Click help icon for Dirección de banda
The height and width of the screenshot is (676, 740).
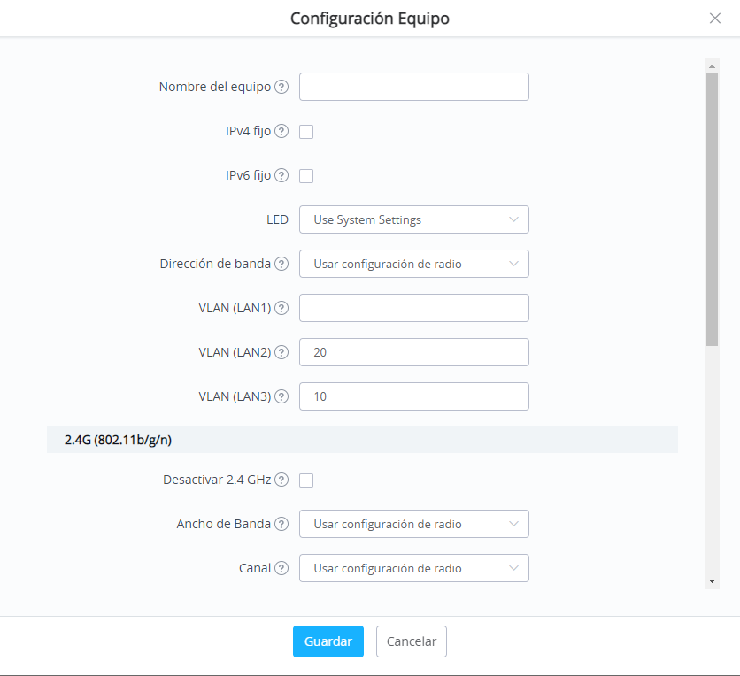pos(281,264)
